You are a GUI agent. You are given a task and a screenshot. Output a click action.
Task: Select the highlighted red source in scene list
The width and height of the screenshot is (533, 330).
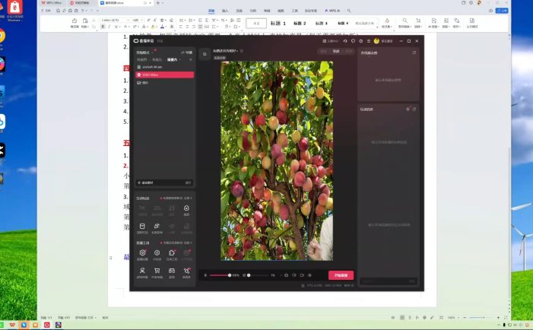(x=164, y=75)
